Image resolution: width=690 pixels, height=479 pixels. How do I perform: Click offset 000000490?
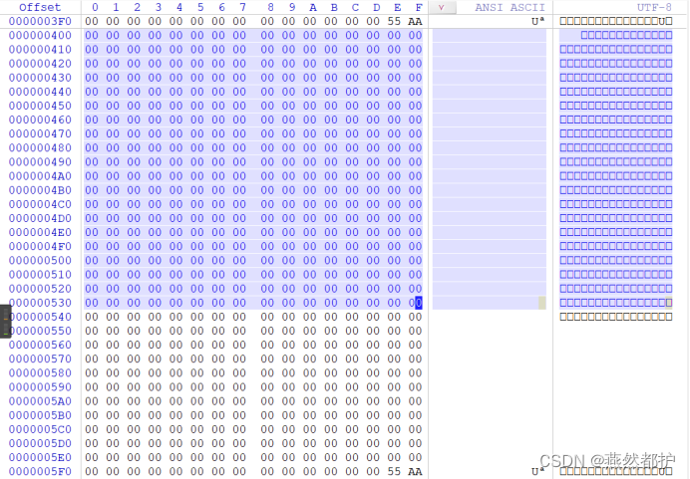pyautogui.click(x=40, y=162)
